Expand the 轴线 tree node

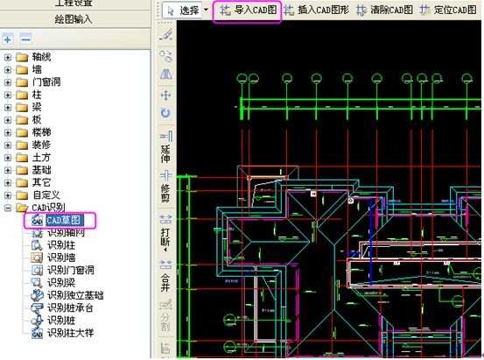click(8, 57)
